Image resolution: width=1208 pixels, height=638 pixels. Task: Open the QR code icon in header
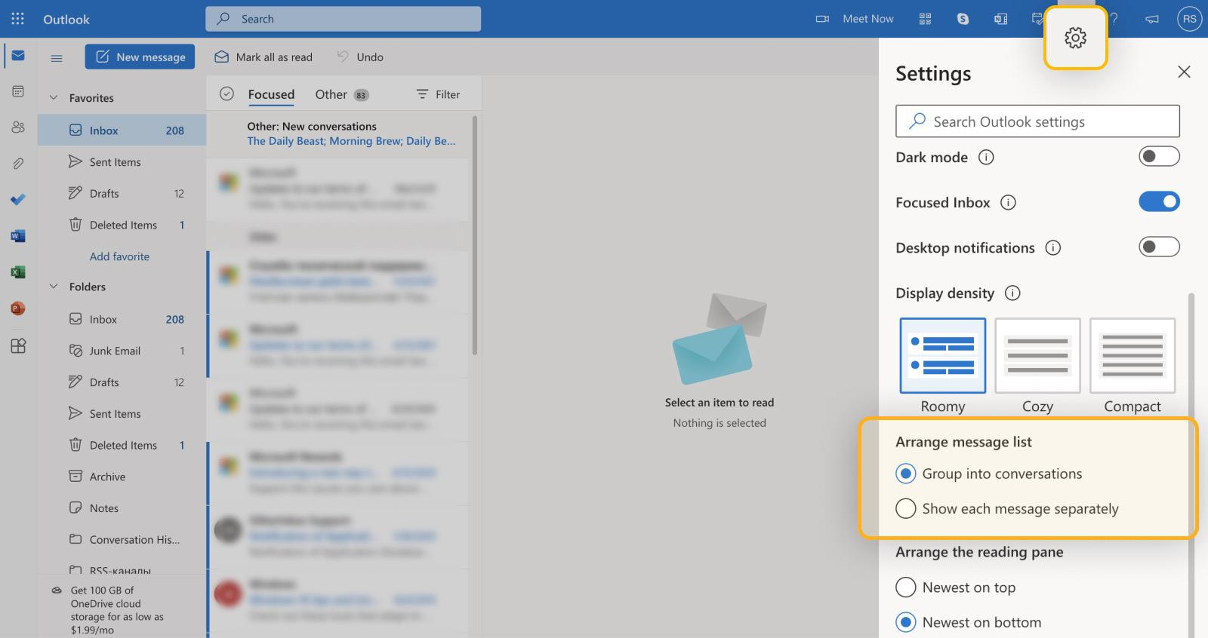click(925, 19)
